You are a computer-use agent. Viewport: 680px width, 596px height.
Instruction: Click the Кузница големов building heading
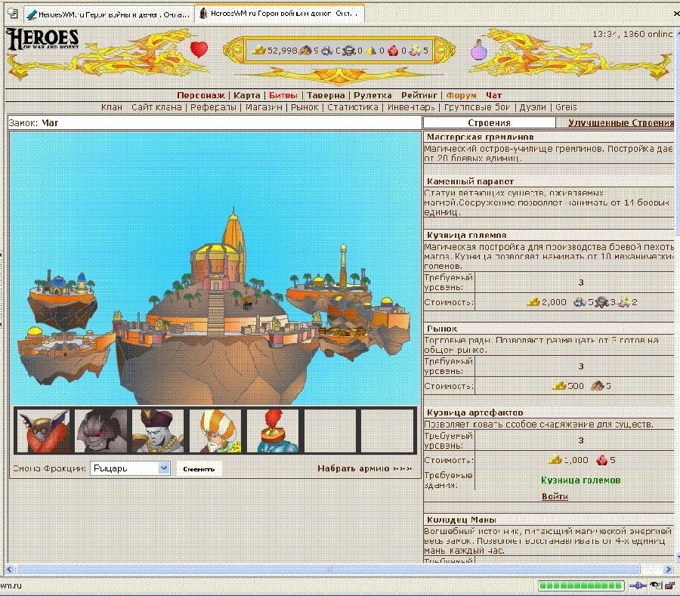[467, 235]
